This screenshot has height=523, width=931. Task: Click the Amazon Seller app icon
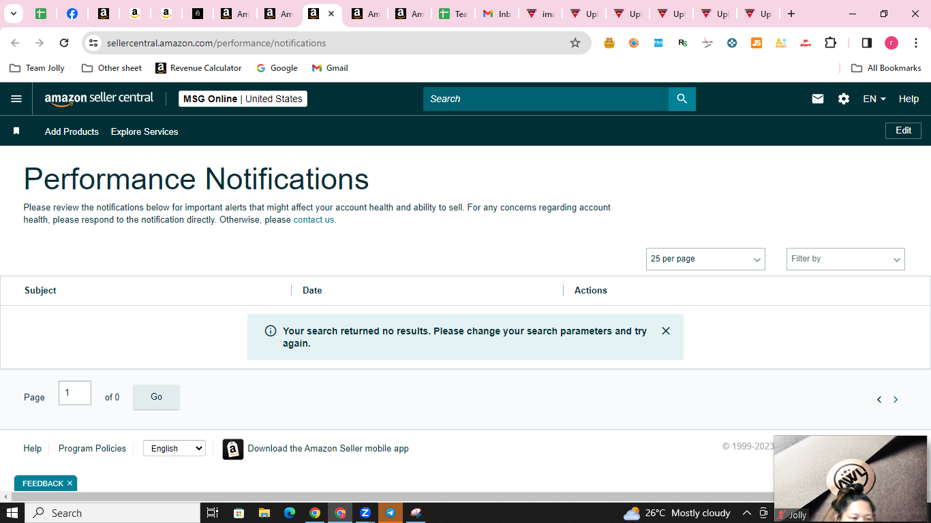233,449
